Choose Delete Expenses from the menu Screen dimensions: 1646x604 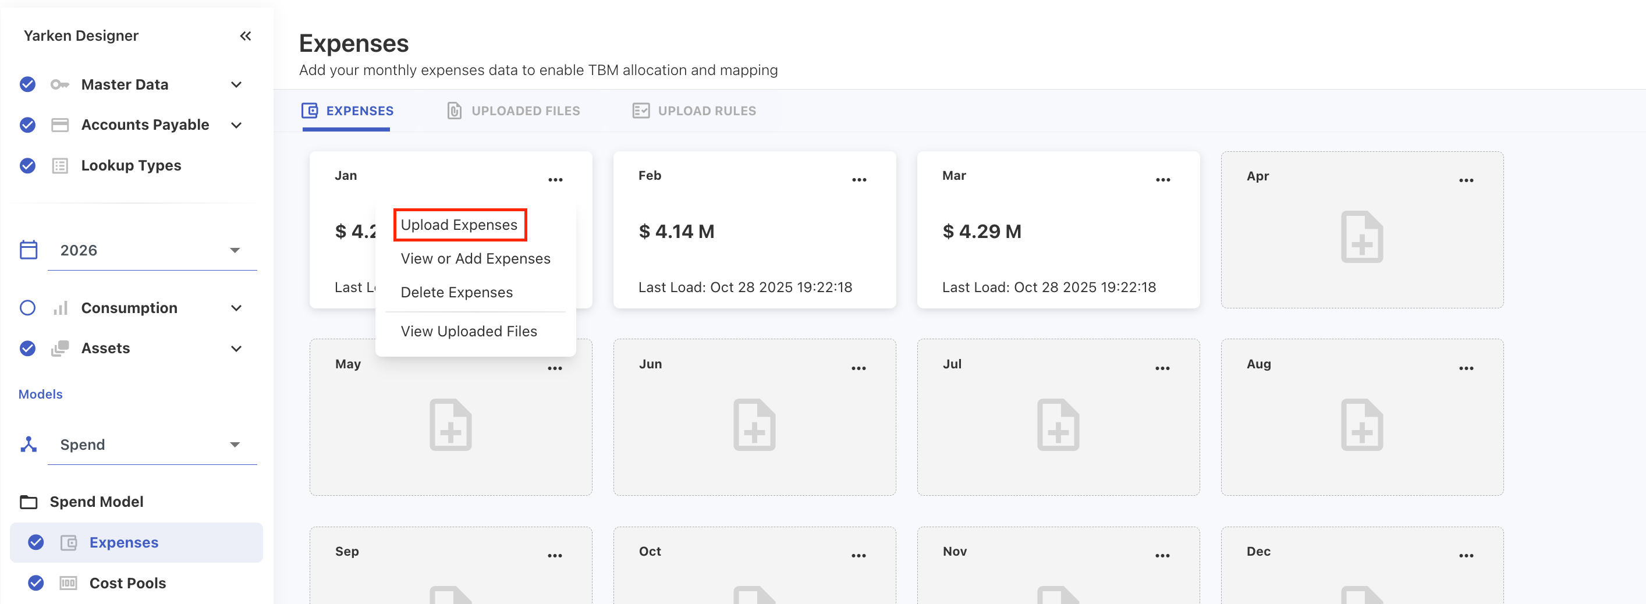456,293
